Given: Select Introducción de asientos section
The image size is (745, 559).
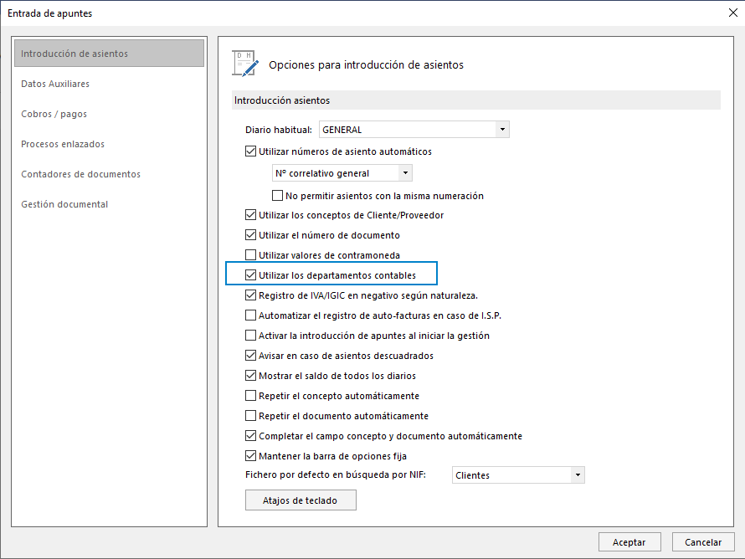Looking at the screenshot, I should coord(110,54).
